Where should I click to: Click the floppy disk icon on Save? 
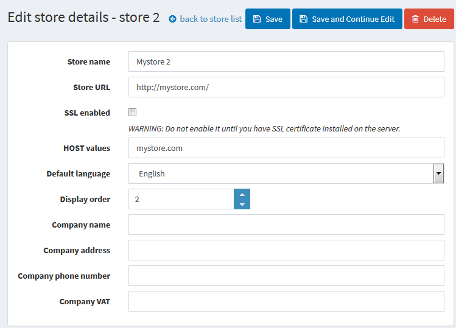click(x=257, y=19)
